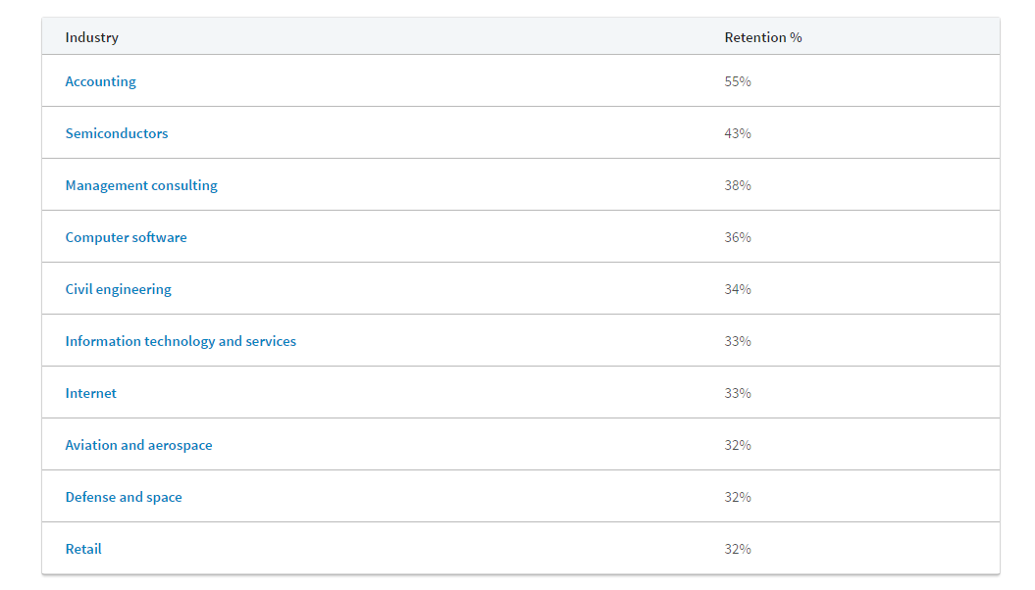Open the Semiconductors industry link
This screenshot has height=590, width=1035.
pyautogui.click(x=116, y=132)
